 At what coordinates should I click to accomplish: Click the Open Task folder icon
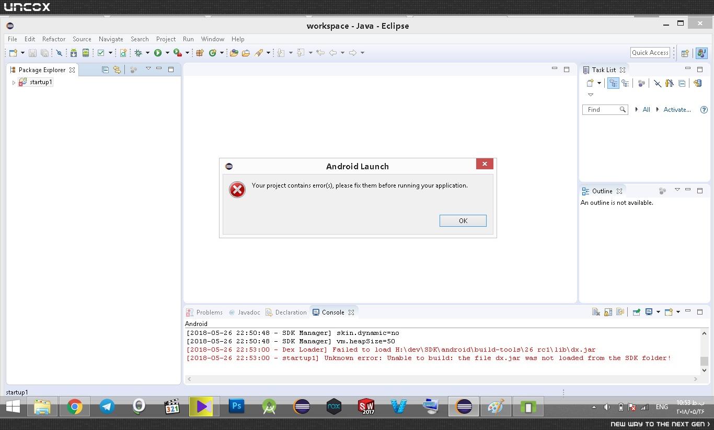point(246,53)
